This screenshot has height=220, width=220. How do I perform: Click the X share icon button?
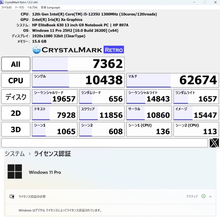214,143
